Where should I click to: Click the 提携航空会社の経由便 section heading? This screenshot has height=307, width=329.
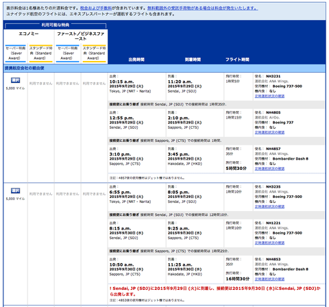click(25, 68)
